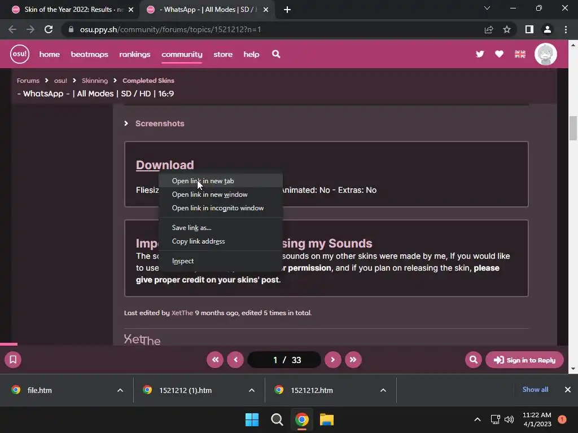Click the address bar URL

click(170, 29)
